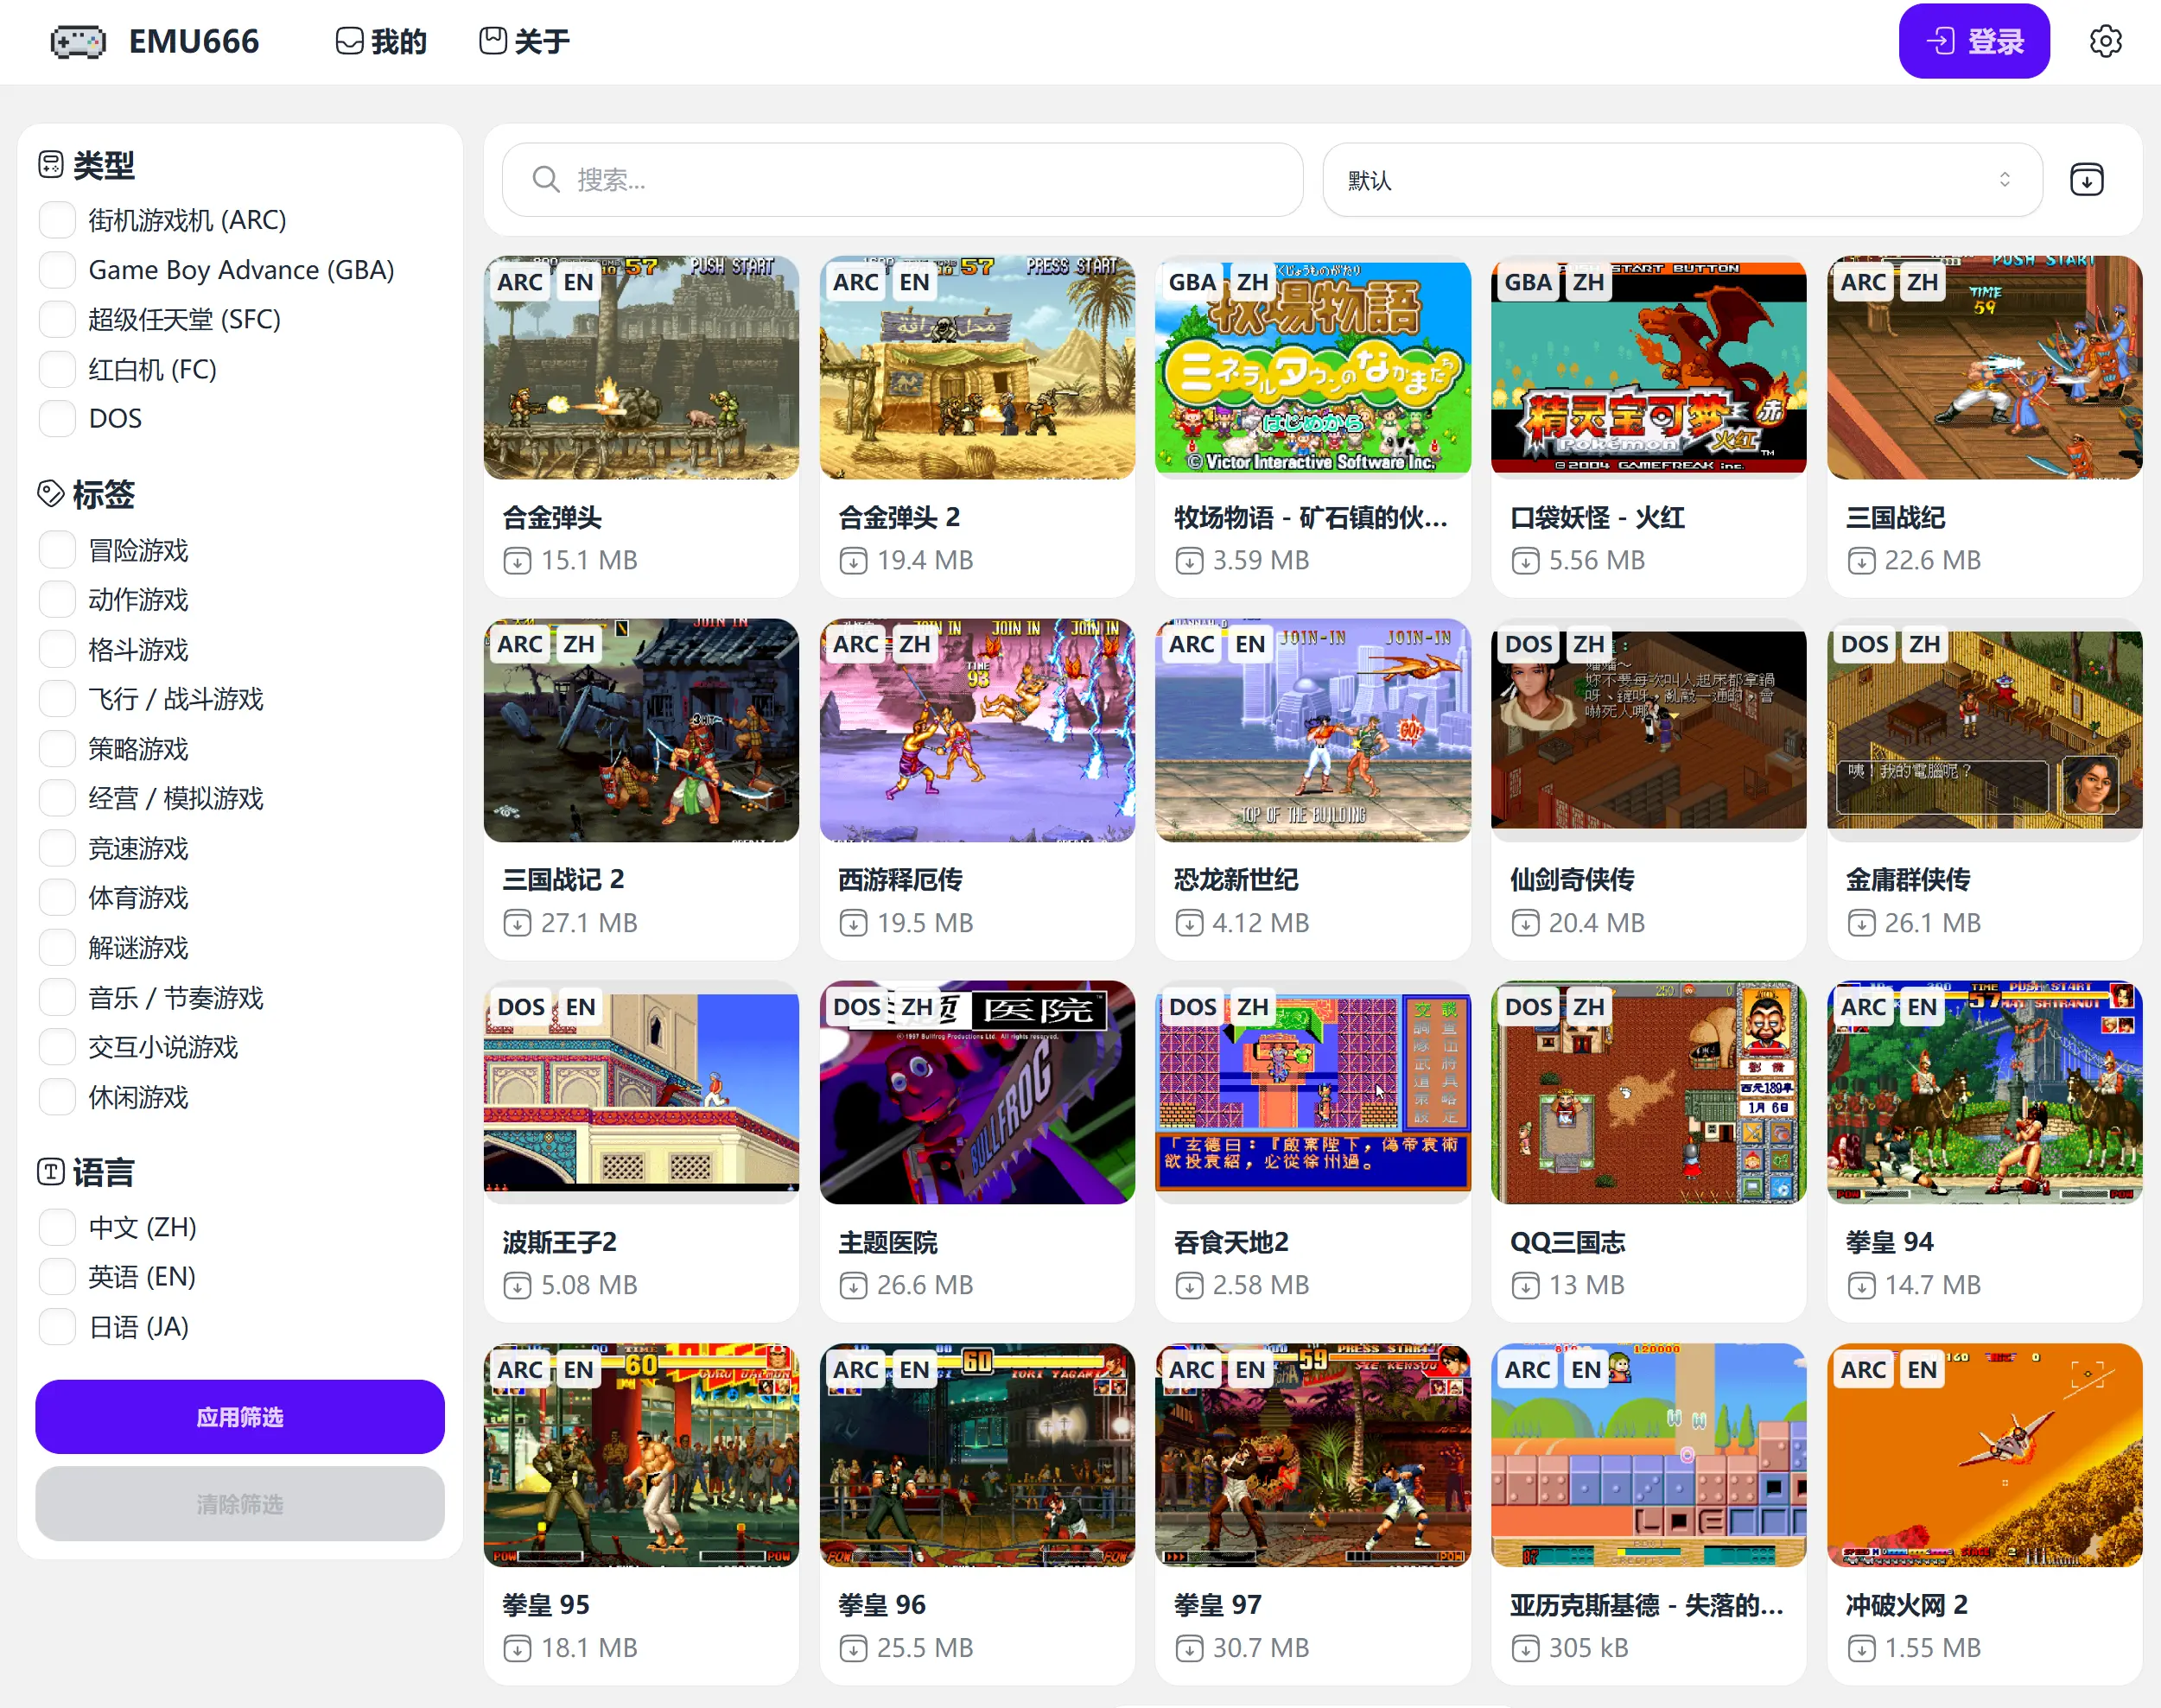The width and height of the screenshot is (2161, 1708).
Task: Check the Game Boy Advance (GBA) filter
Action: [x=57, y=270]
